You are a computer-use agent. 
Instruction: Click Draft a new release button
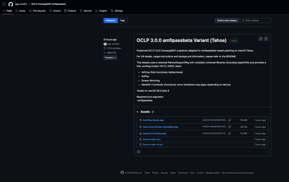pyautogui.click(x=227, y=21)
